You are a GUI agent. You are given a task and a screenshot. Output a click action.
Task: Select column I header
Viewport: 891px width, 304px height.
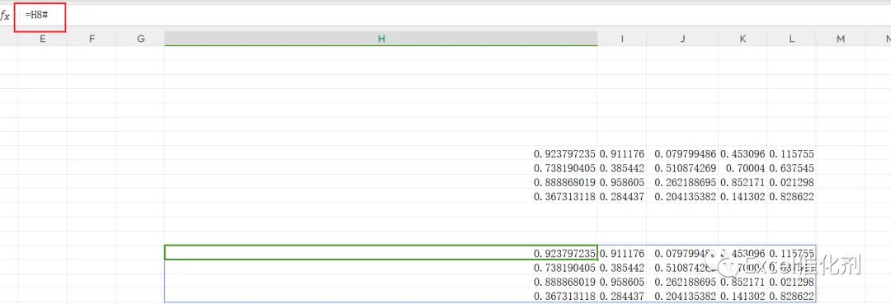622,39
